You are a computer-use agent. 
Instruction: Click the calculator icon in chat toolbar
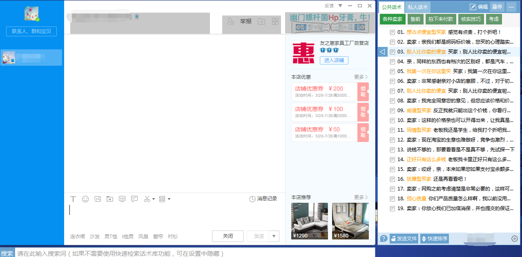[162, 199]
